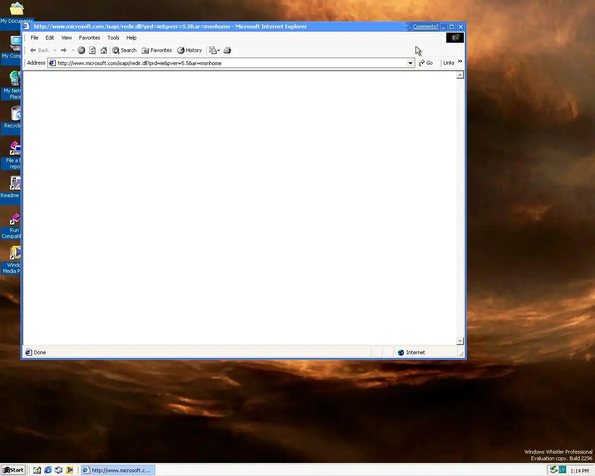Click Show Desktop quick launch icon
Viewport: 595px width, 476px height.
(x=37, y=470)
